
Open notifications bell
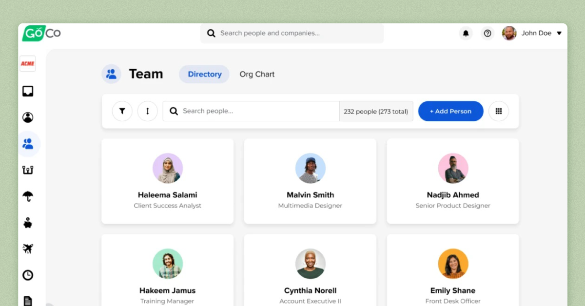[x=466, y=33]
